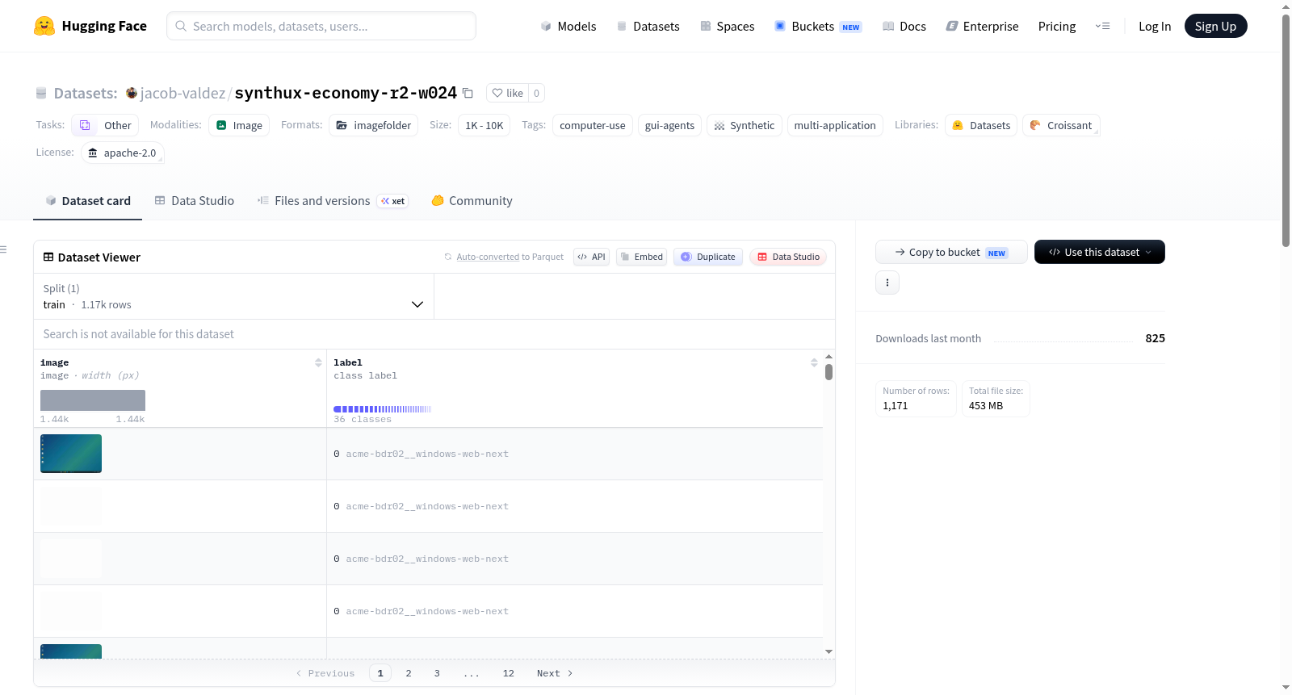Viewport: 1292px width, 695px height.
Task: Open the Files and versions tab
Action: pos(333,201)
